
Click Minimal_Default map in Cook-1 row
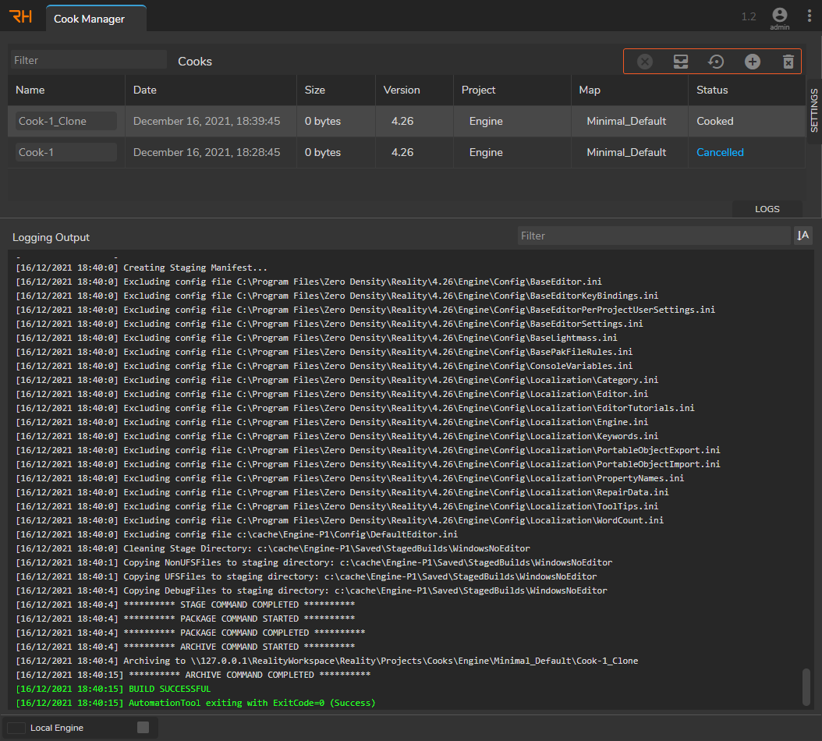[x=626, y=152]
